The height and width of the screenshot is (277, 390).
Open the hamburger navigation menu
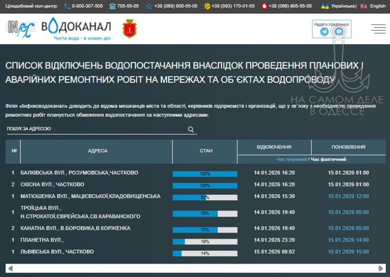[378, 29]
